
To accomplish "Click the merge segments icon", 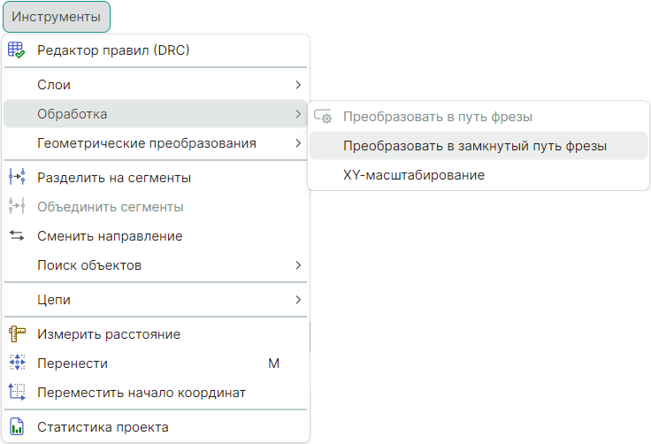I will (x=17, y=207).
